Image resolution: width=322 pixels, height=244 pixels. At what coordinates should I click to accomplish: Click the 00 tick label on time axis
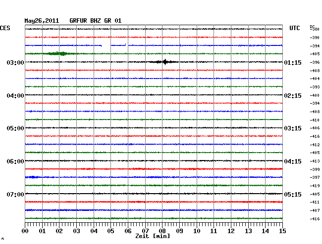25,231
